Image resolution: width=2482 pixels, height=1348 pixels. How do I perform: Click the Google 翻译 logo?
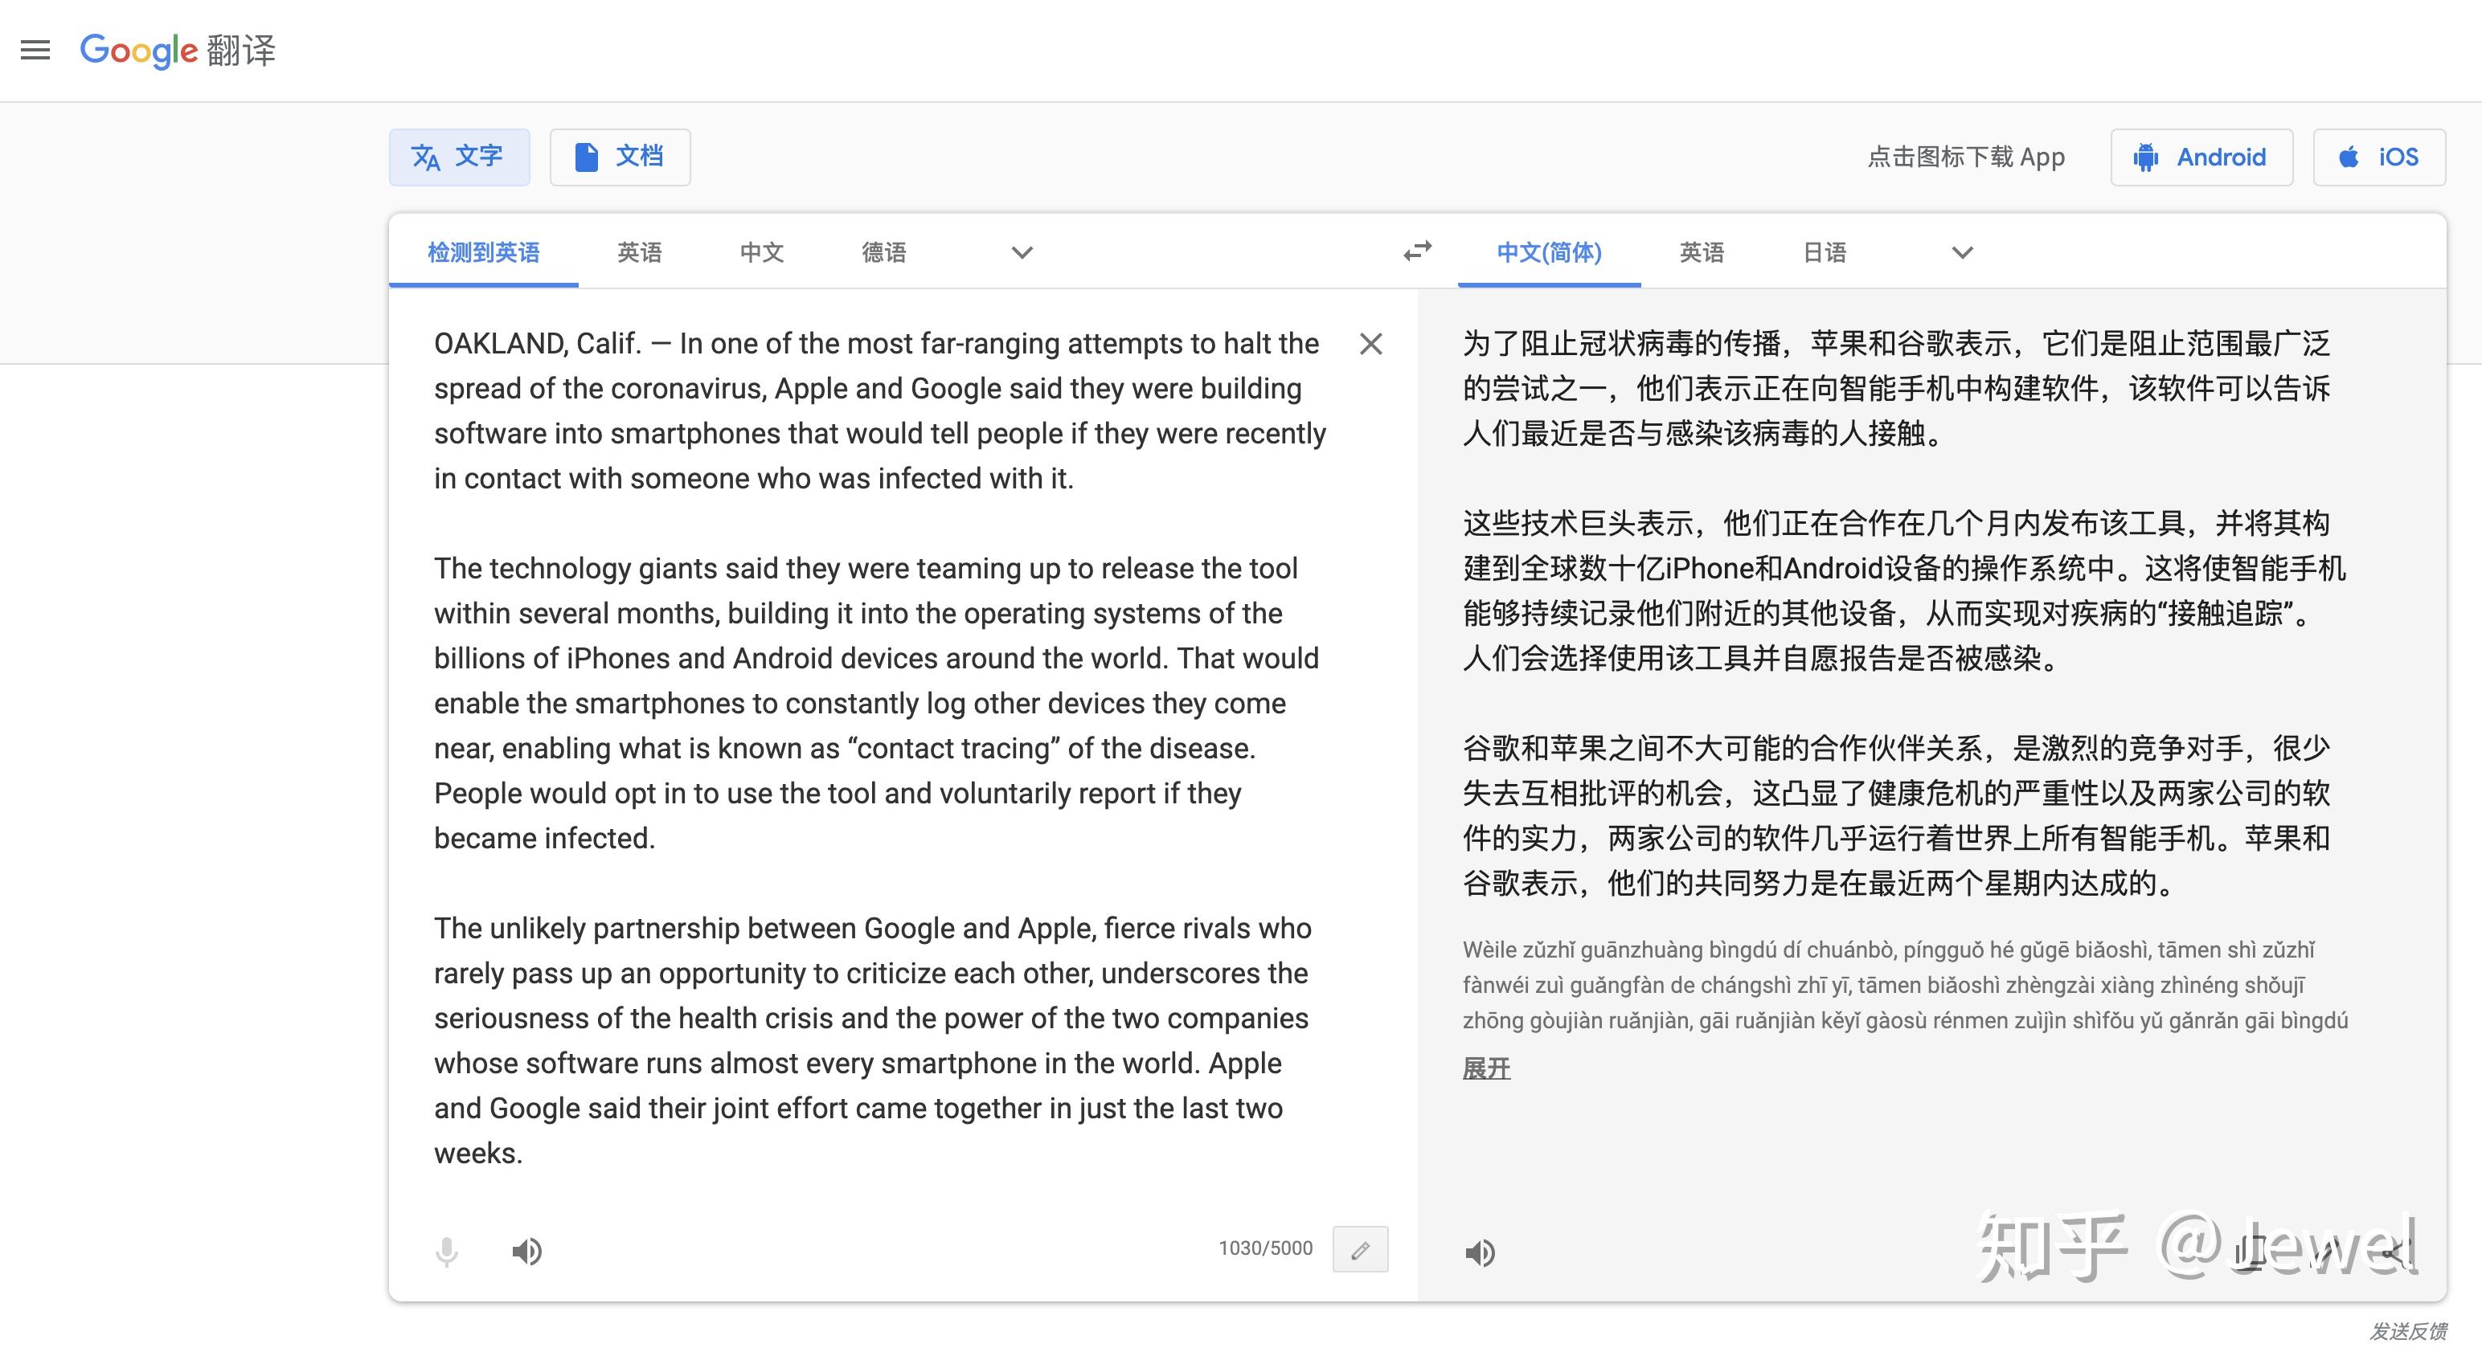(176, 50)
